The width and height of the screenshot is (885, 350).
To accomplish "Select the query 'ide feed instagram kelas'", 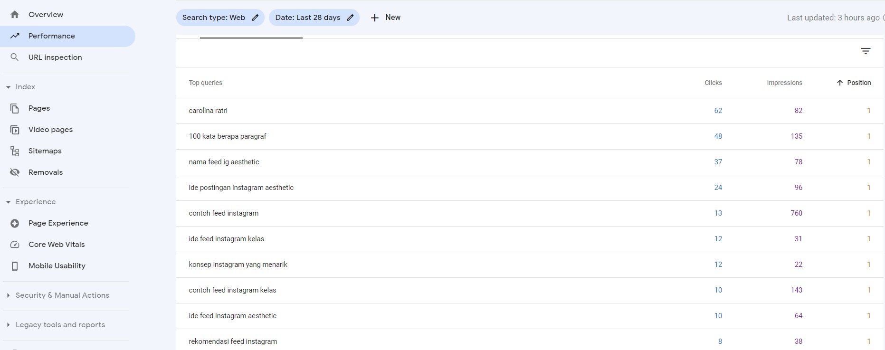I will tap(226, 239).
